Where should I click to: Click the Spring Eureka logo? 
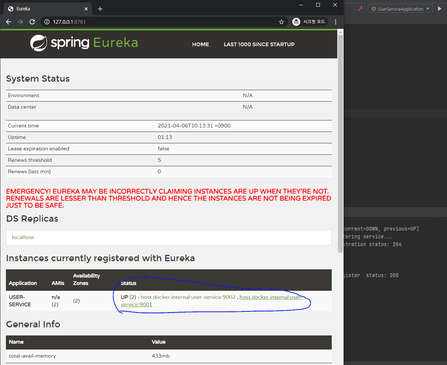coord(84,43)
